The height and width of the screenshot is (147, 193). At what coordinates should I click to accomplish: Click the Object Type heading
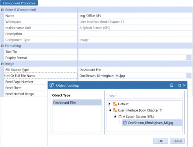(x=61, y=95)
